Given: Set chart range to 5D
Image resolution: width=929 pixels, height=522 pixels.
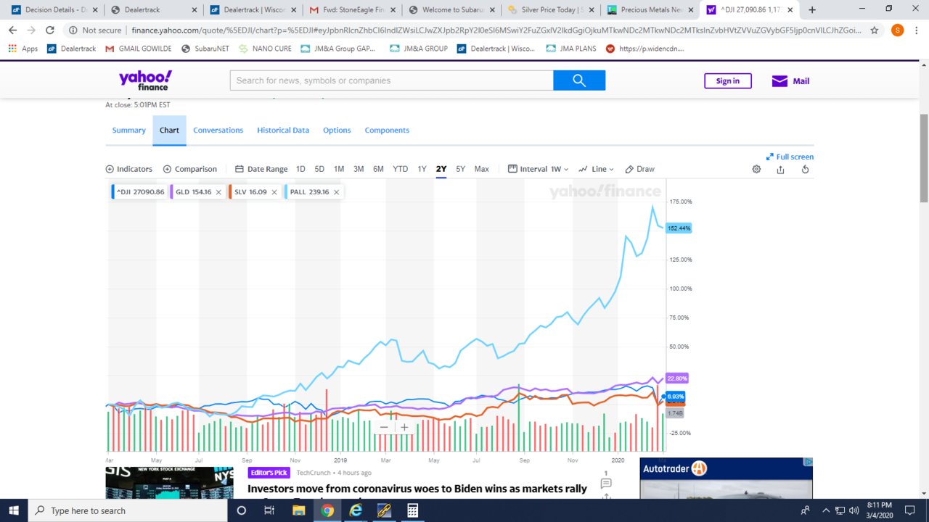Looking at the screenshot, I should click(319, 169).
